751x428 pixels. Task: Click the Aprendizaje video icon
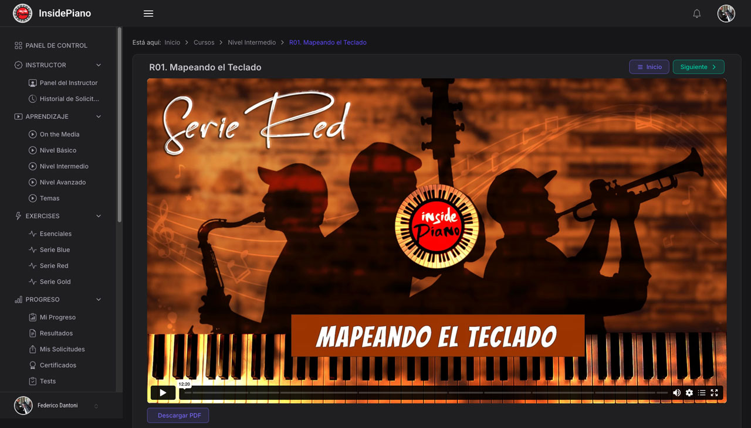pos(18,117)
